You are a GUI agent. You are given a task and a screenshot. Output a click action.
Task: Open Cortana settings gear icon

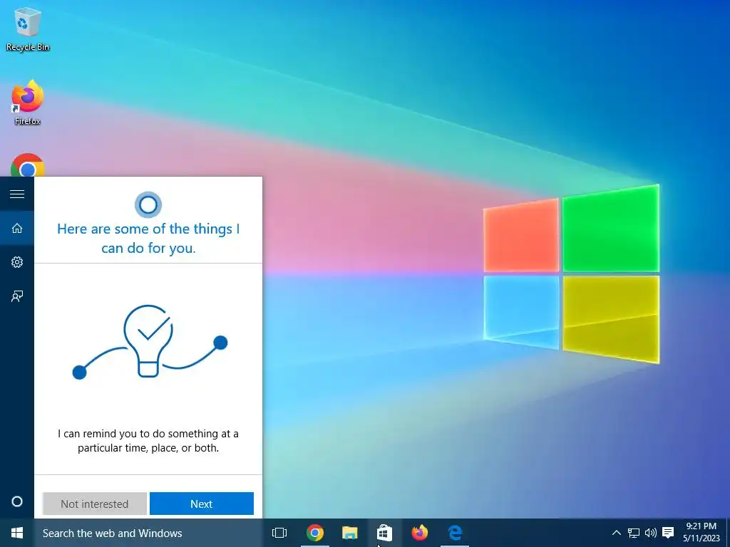coord(17,262)
